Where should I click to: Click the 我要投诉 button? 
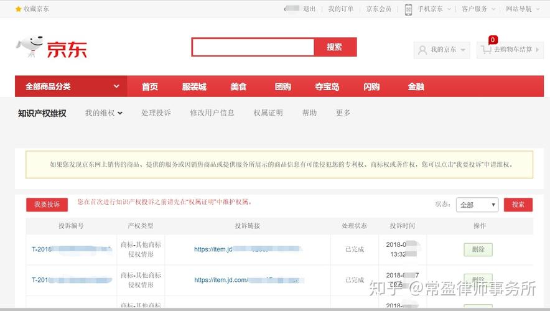[x=47, y=205]
